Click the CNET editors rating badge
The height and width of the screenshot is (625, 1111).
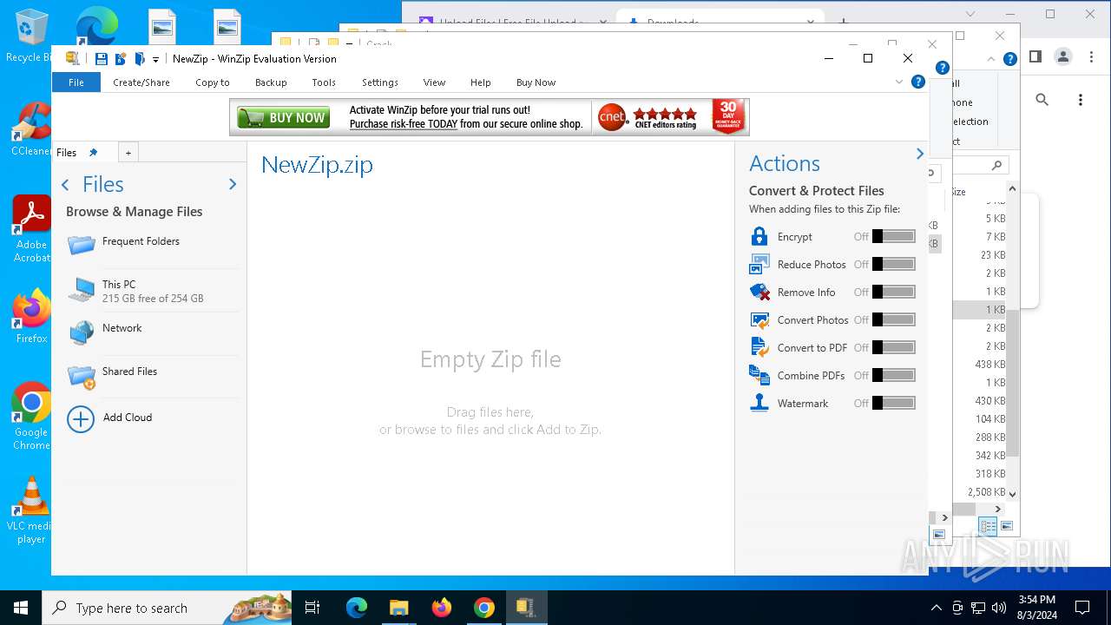(x=648, y=117)
